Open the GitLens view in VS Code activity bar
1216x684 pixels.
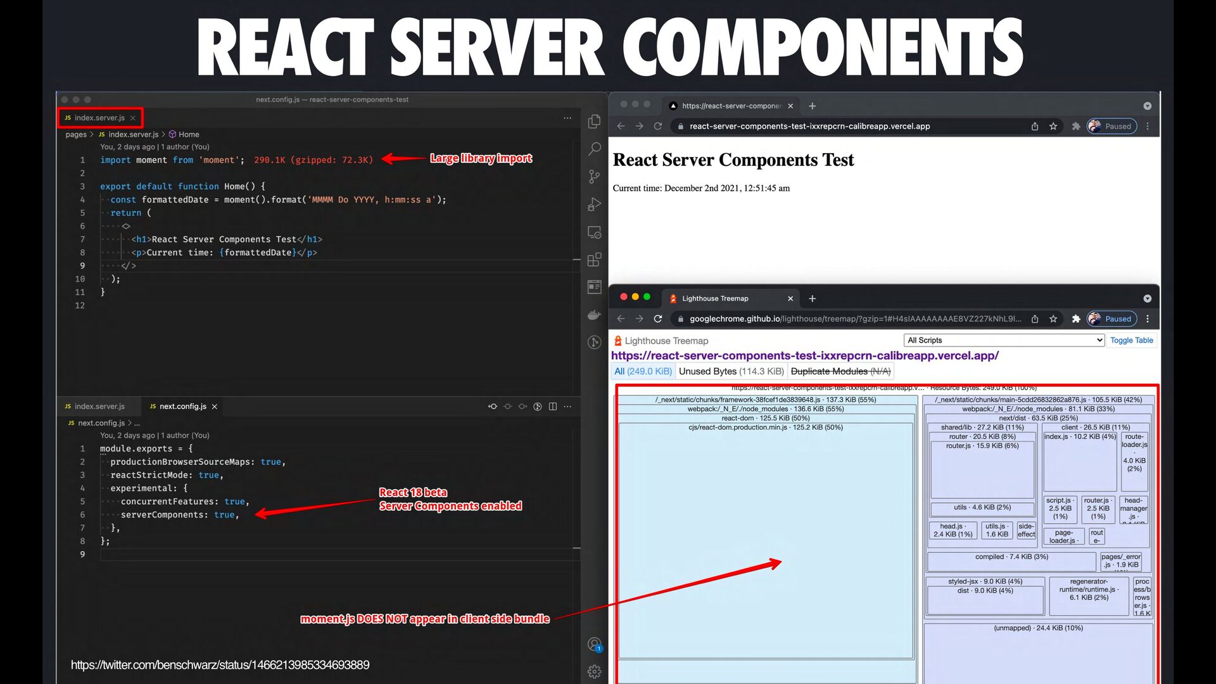coord(594,343)
